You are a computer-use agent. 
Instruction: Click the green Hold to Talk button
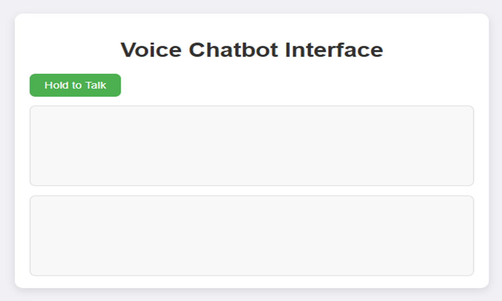(x=75, y=85)
